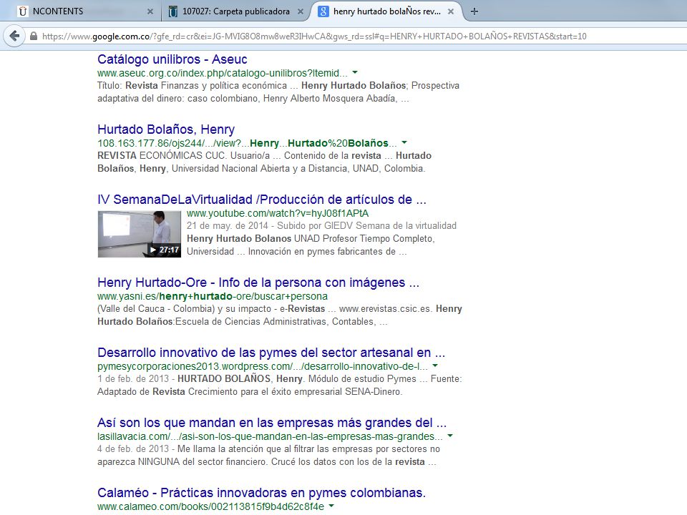Click '4 de feb. de 2013' date text
Screen dimensions: 687x515
133,449
